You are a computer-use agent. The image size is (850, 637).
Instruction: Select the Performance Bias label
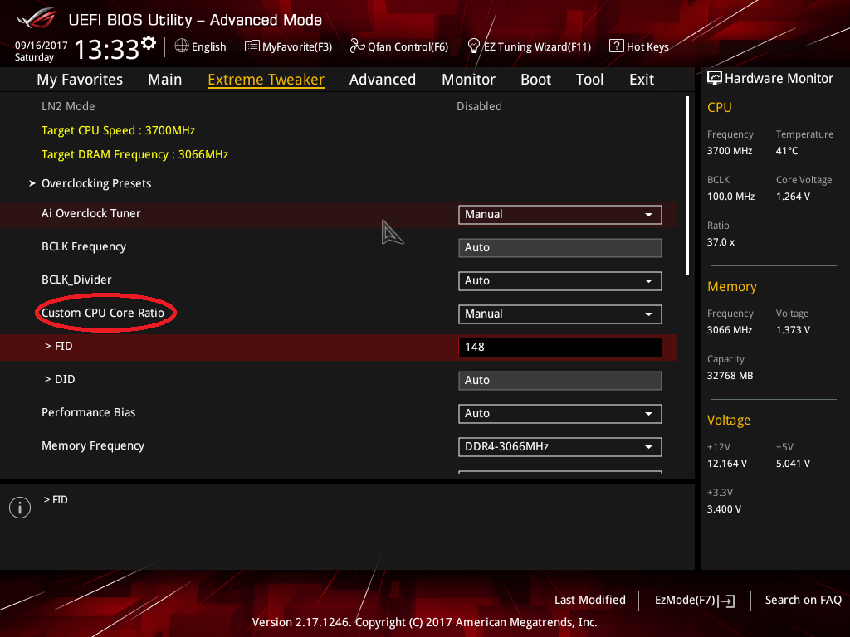(88, 413)
